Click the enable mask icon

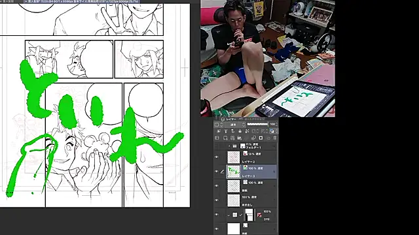click(x=253, y=131)
